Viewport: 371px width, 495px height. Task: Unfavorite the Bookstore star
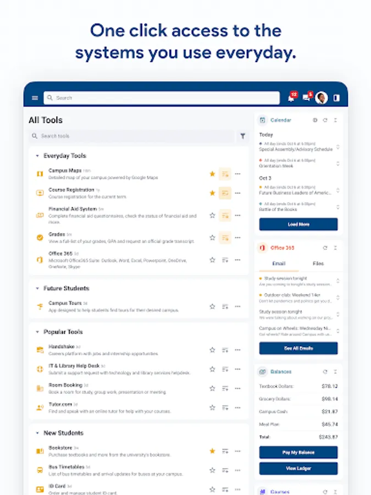(212, 451)
